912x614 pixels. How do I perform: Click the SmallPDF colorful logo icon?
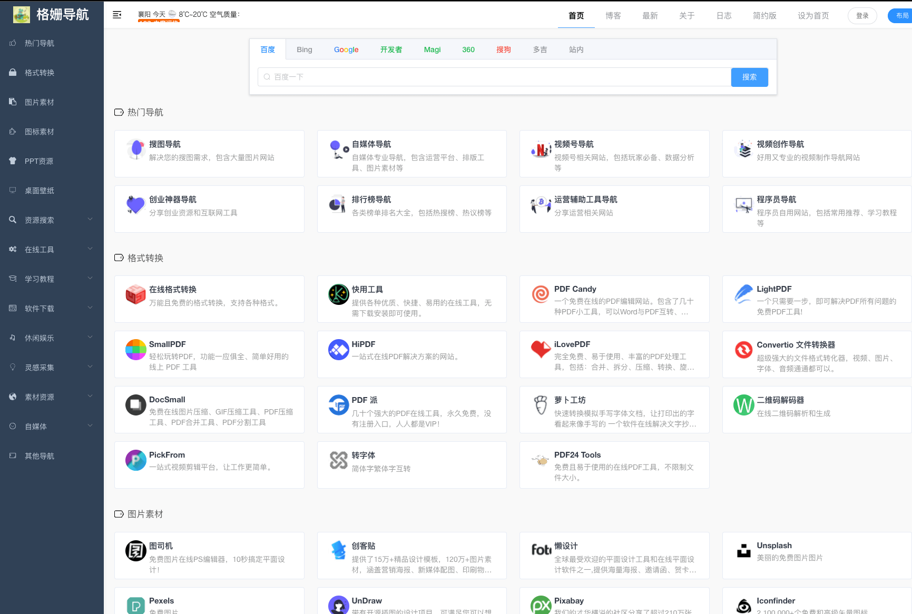point(135,350)
